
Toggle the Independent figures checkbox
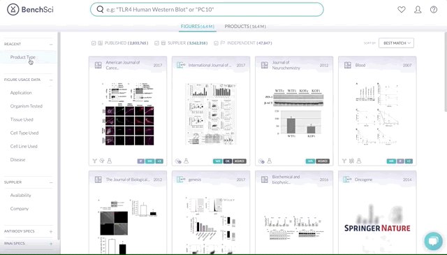(216, 43)
